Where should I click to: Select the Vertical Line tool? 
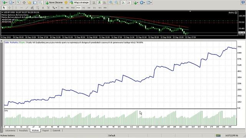tap(16, 8)
